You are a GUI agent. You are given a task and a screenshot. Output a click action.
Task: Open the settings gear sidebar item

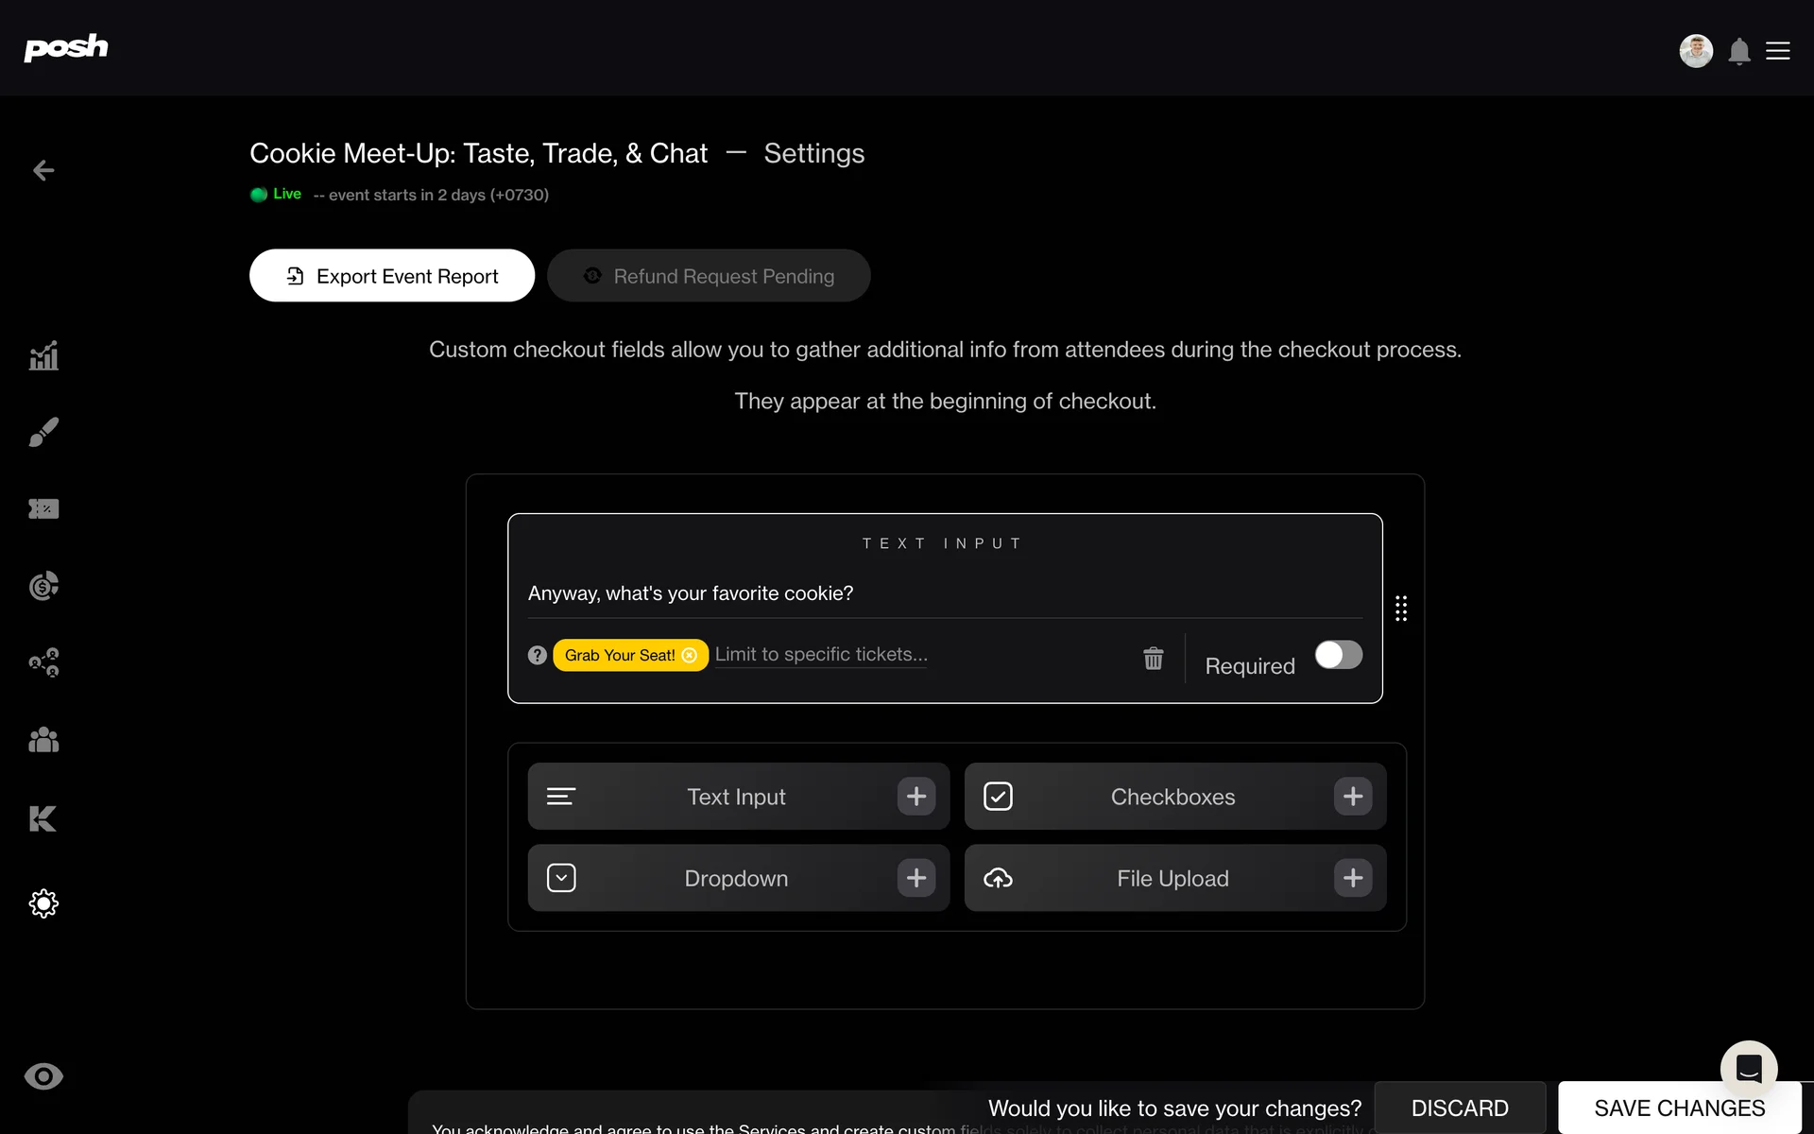(x=43, y=903)
